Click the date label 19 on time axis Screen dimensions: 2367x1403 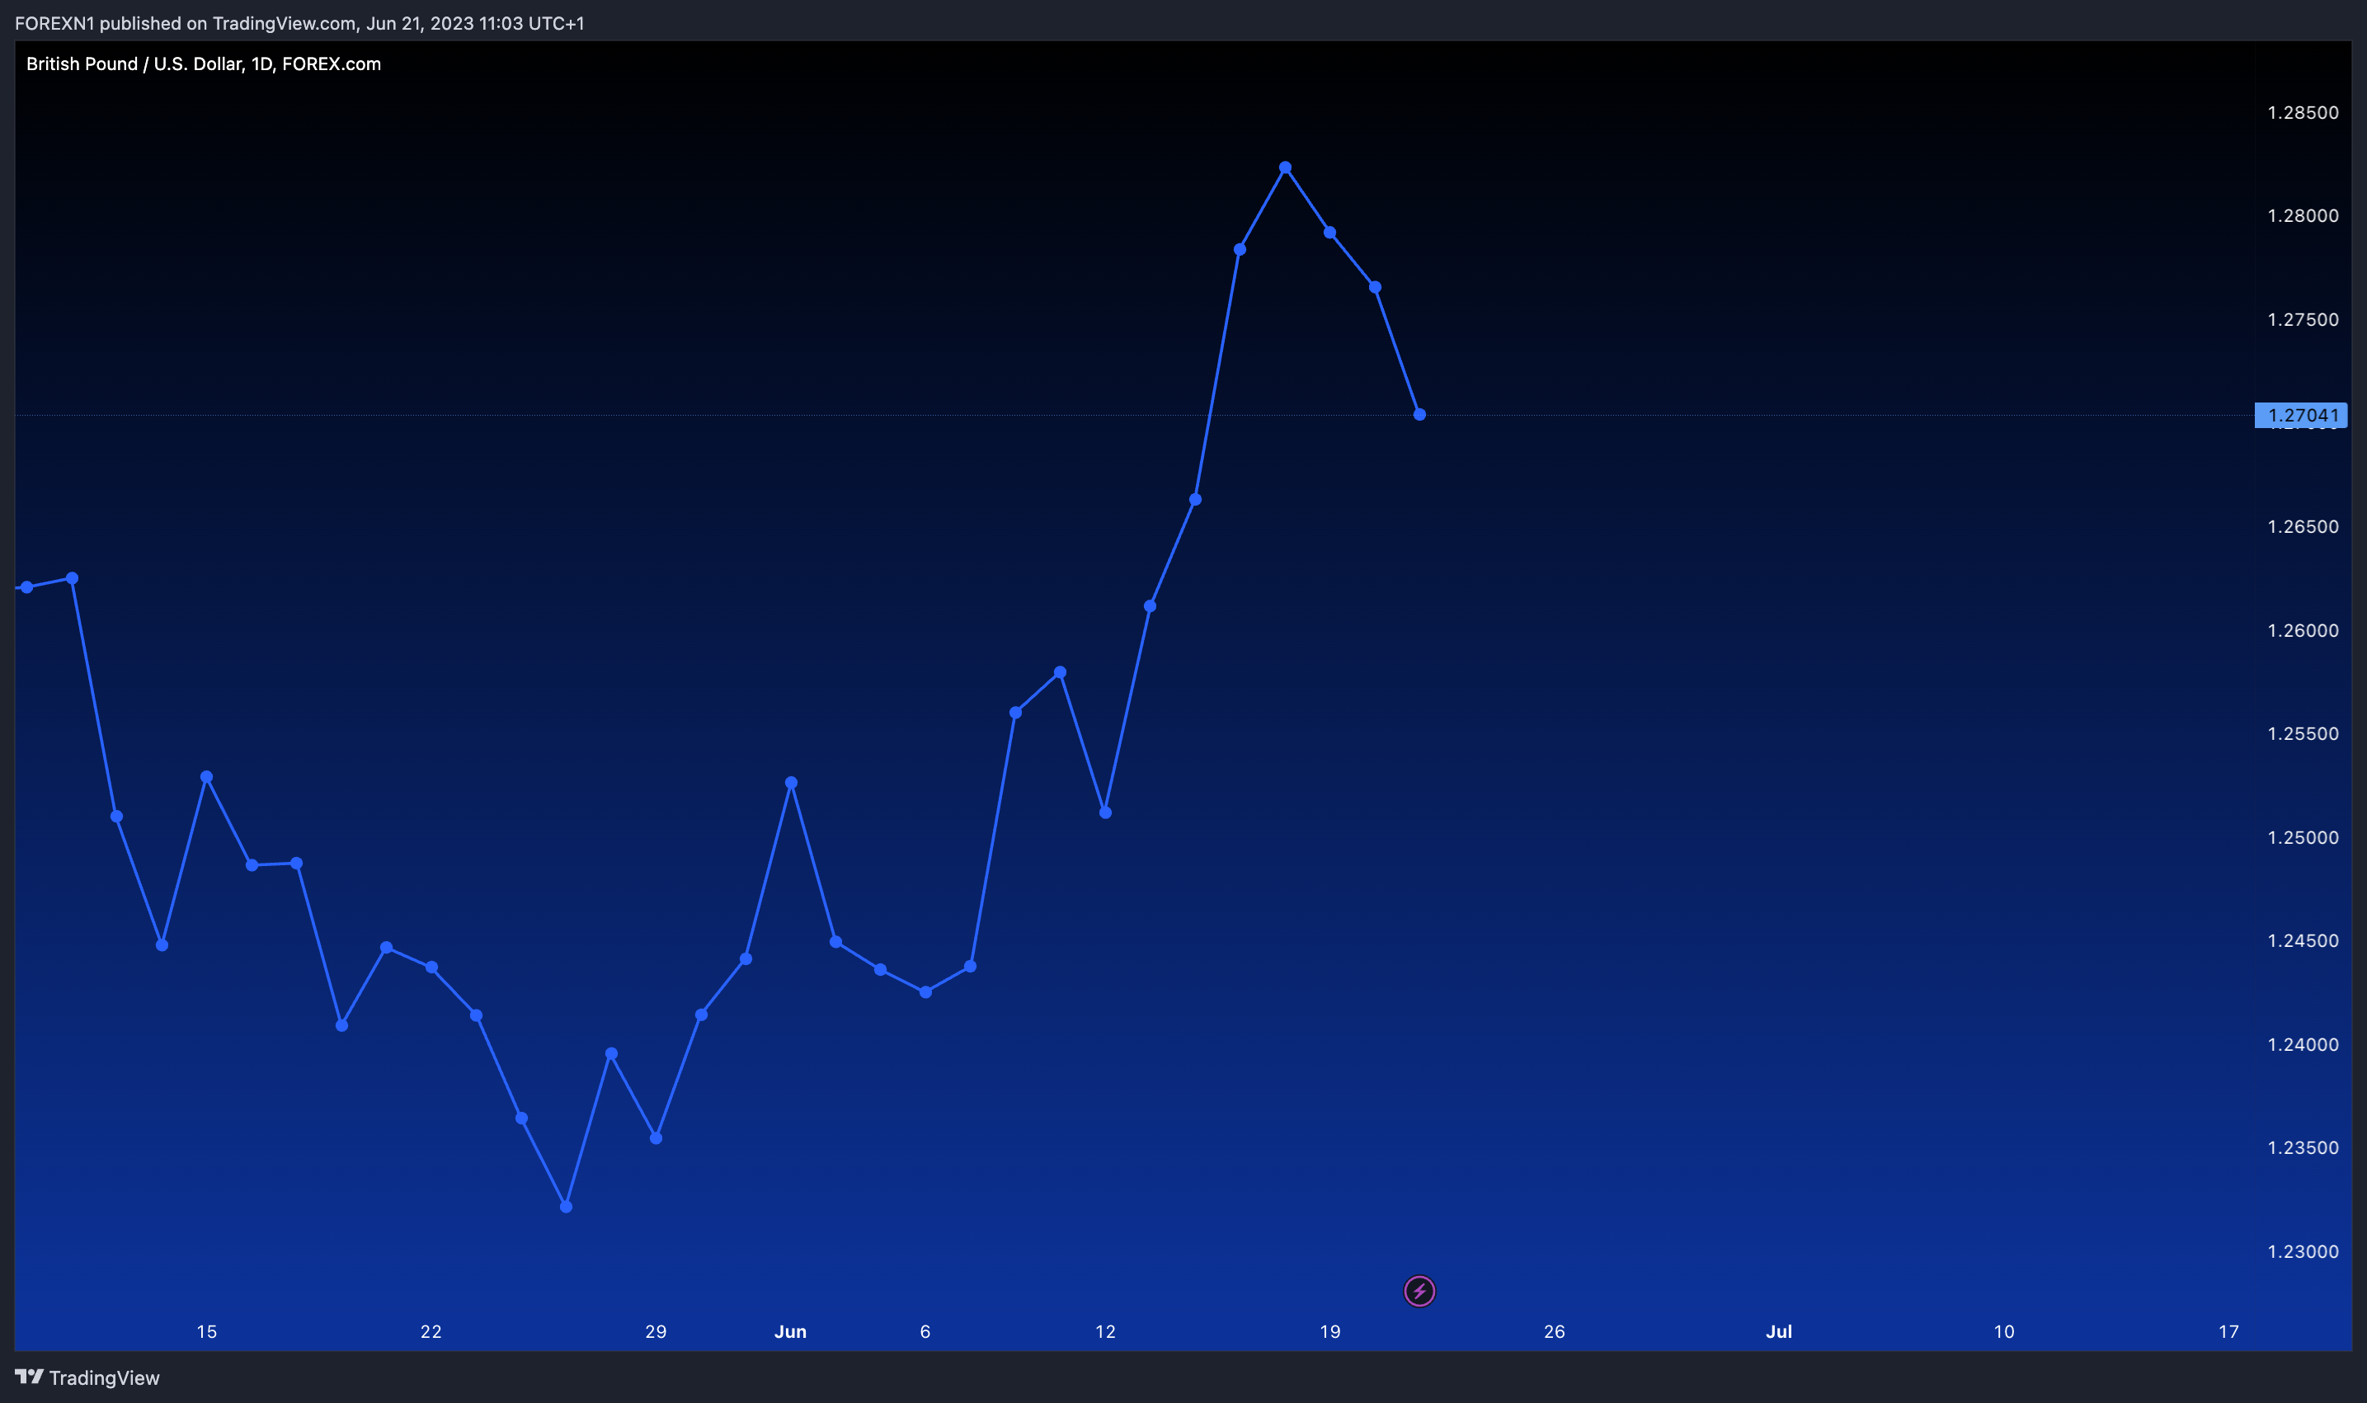[x=1330, y=1331]
